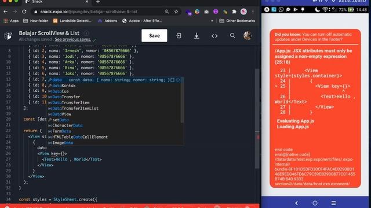Select the dataKontak autocomplete suggestion
Viewport: 371px width, 208px height.
pos(115,86)
